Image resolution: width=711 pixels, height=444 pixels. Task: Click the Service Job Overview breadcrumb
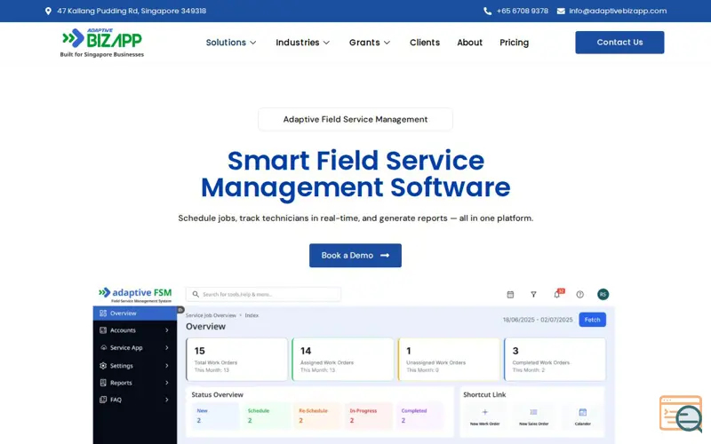point(211,315)
